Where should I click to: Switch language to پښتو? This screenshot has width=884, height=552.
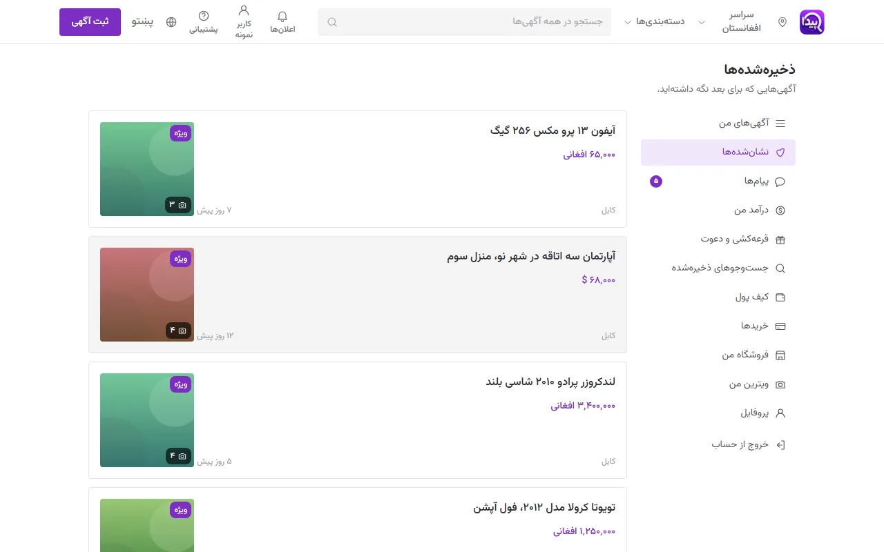pos(142,22)
